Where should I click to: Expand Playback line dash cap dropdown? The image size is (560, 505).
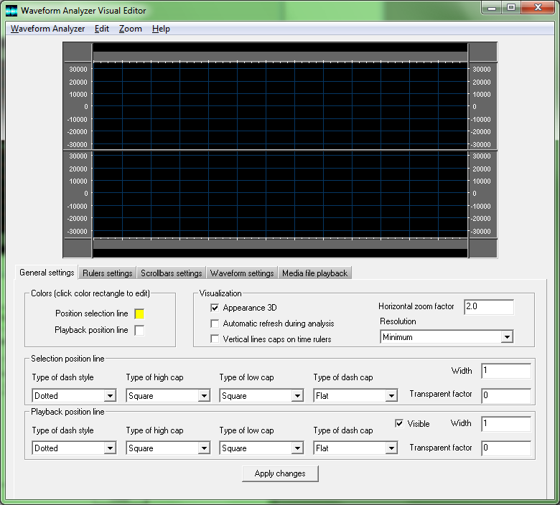click(391, 448)
